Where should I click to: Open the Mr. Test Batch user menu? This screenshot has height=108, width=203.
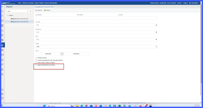point(194,3)
